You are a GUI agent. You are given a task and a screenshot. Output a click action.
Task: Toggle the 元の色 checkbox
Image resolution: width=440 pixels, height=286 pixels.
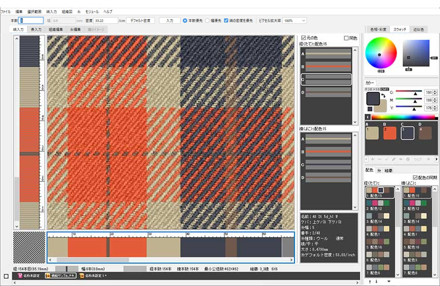(304, 38)
